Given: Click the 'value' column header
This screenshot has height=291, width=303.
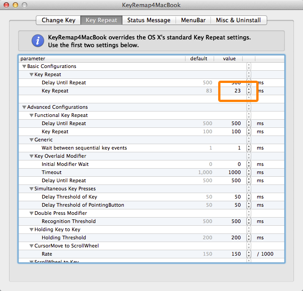Looking at the screenshot, I should coord(229,58).
